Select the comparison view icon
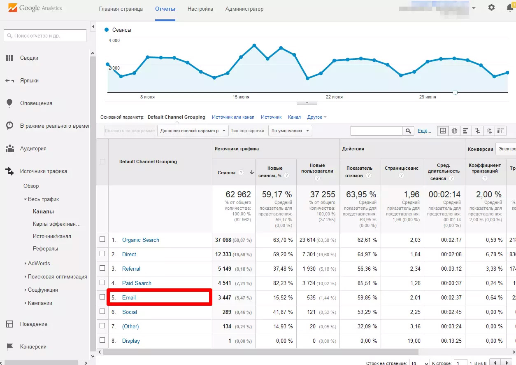 tap(477, 131)
